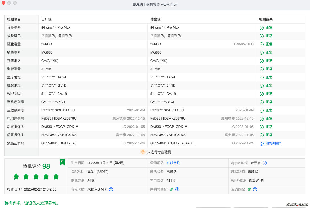This screenshot has width=310, height=208.
Task: Click the first green rating star
Action: (16, 177)
